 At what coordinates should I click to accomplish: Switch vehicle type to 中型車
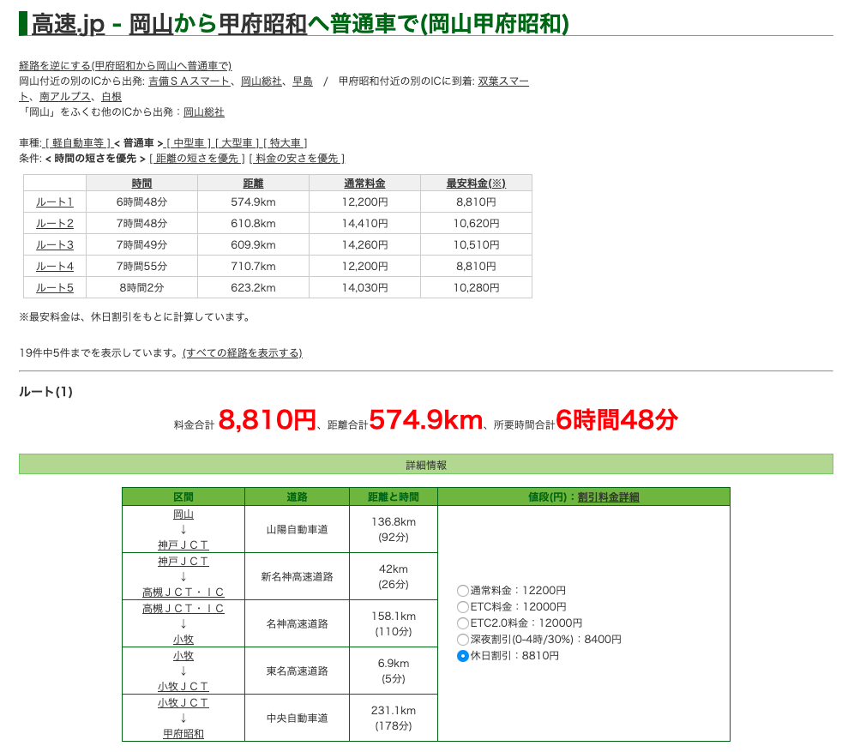click(189, 143)
